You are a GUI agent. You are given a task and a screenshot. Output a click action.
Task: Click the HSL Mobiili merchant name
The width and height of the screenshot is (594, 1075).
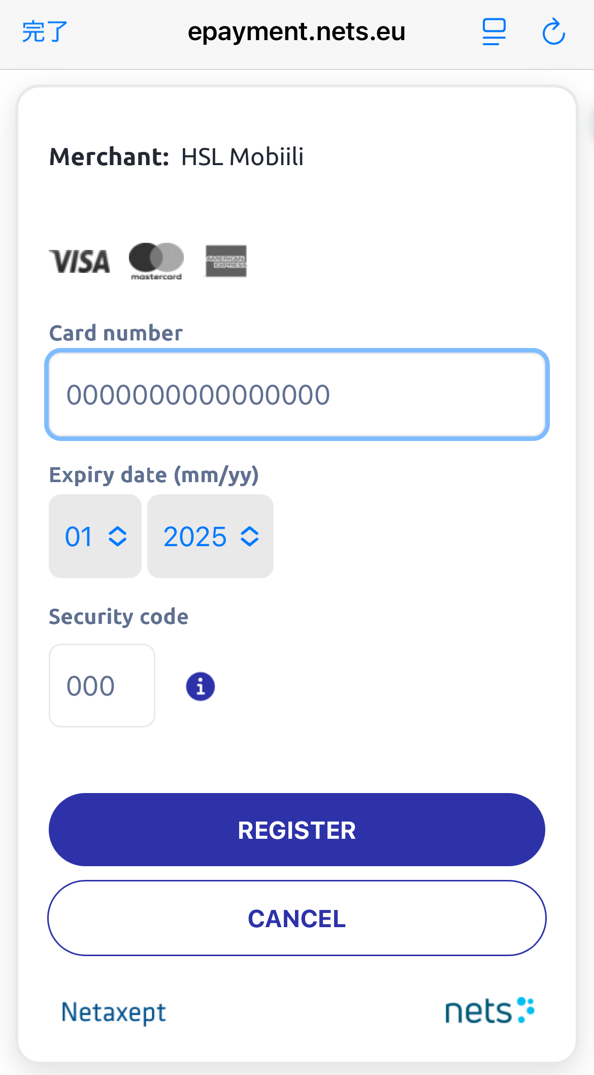[242, 157]
